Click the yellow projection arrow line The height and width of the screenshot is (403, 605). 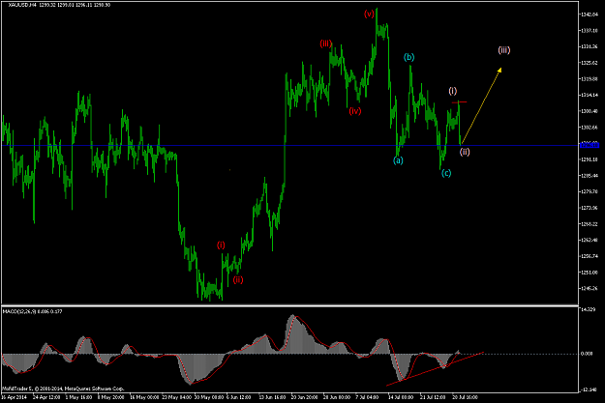pyautogui.click(x=481, y=106)
